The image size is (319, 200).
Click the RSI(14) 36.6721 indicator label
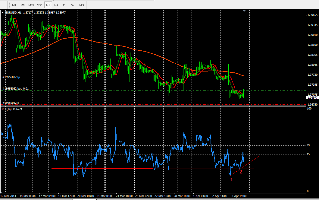coord(12,109)
